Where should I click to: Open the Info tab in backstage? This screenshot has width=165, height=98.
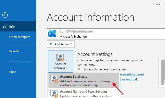coord(18,26)
